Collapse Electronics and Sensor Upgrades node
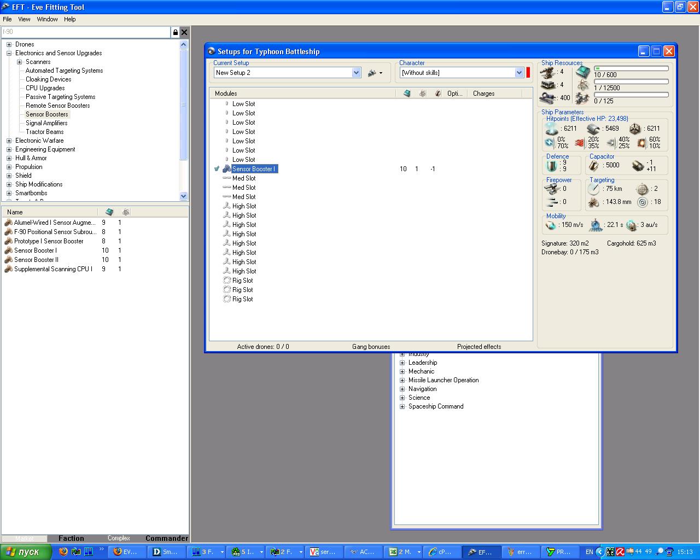This screenshot has height=560, width=700. [9, 53]
